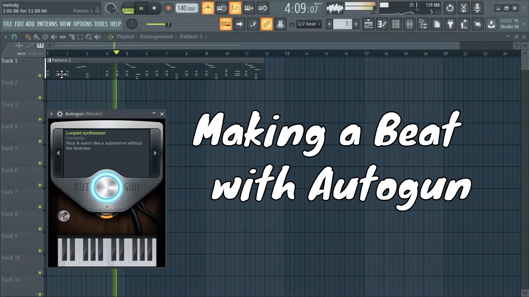Expand the Playlist menu arrow
The width and height of the screenshot is (529, 297).
pos(6,37)
